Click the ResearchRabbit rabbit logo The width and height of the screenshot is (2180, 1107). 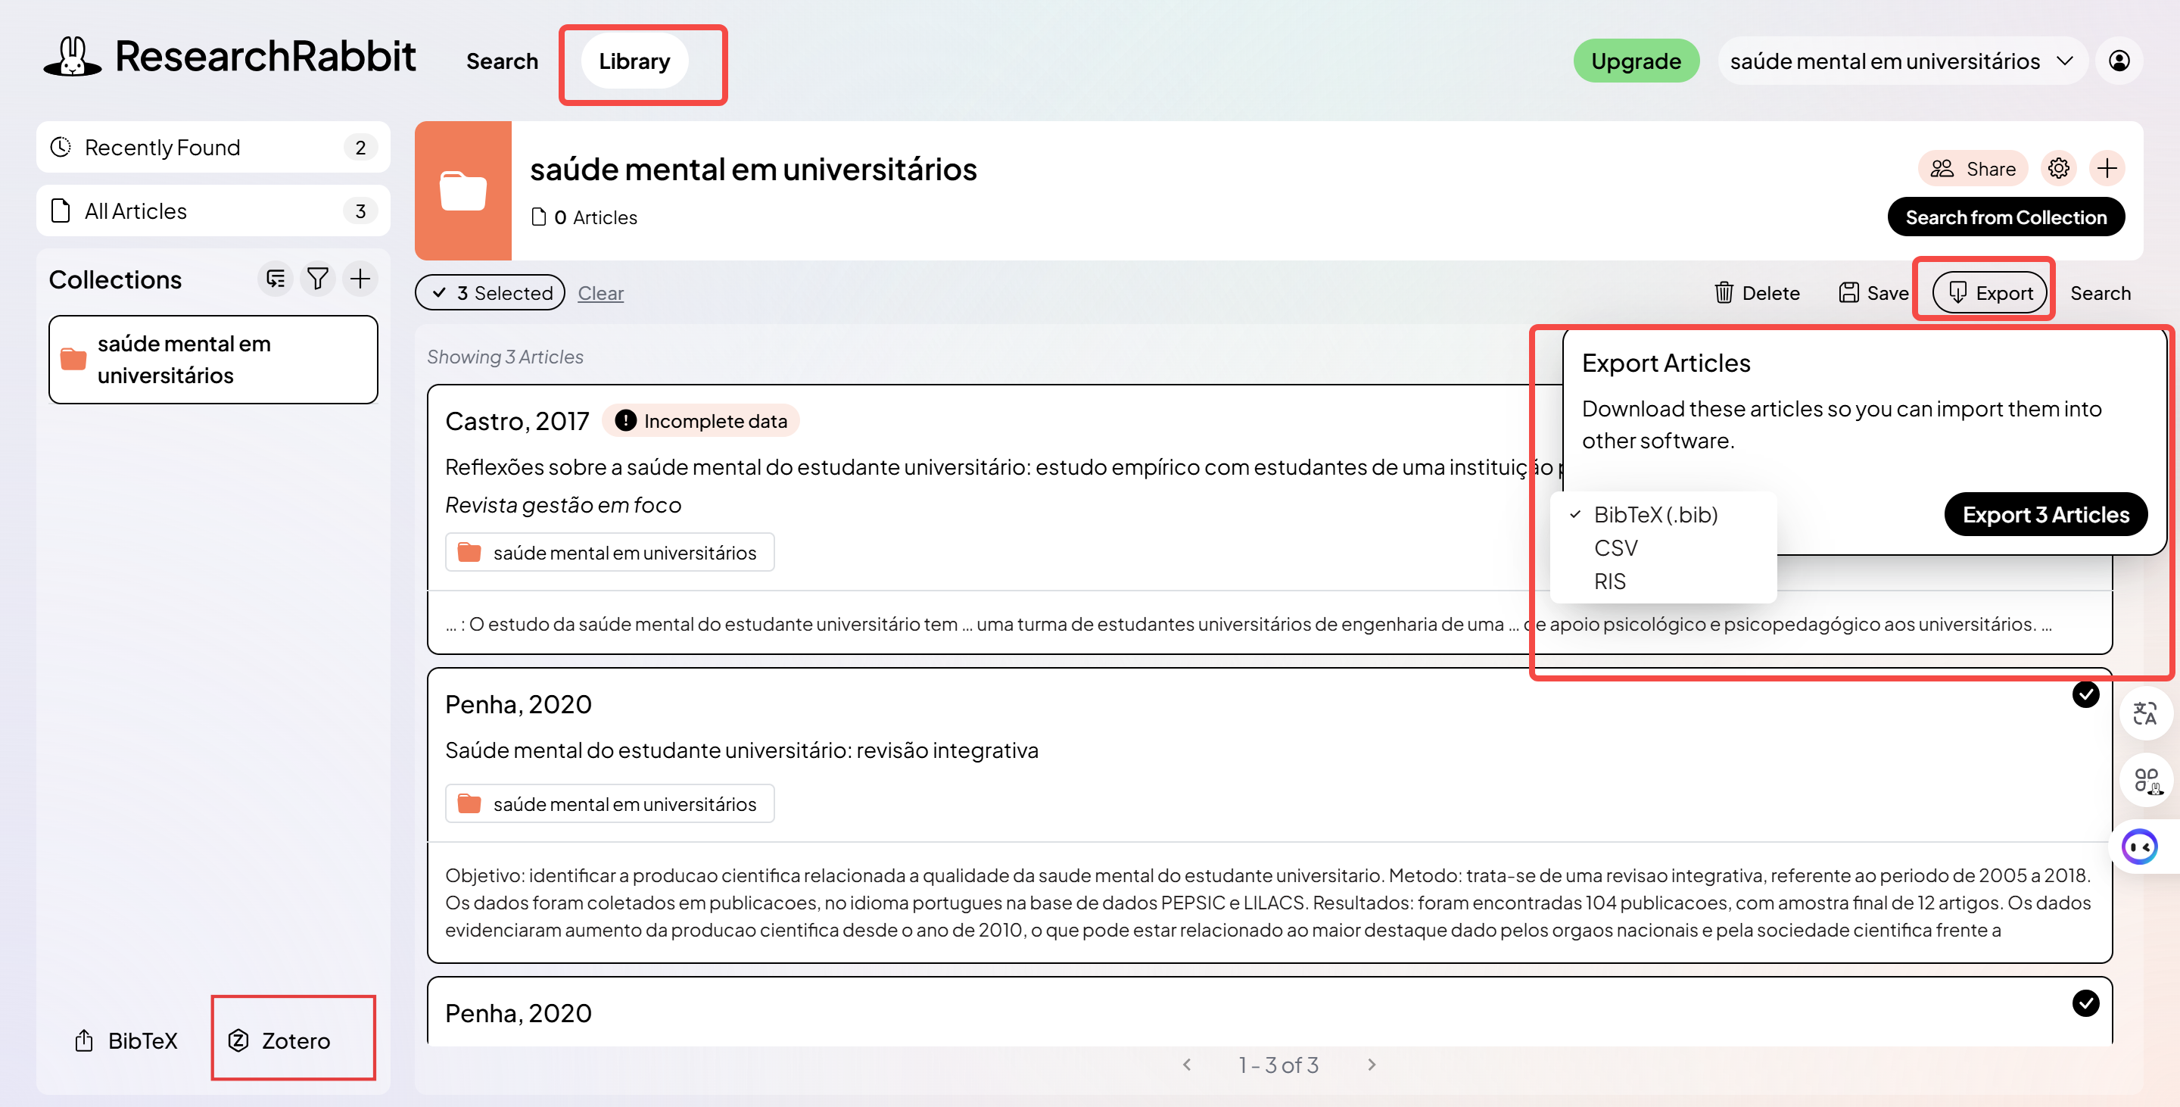coord(72,58)
